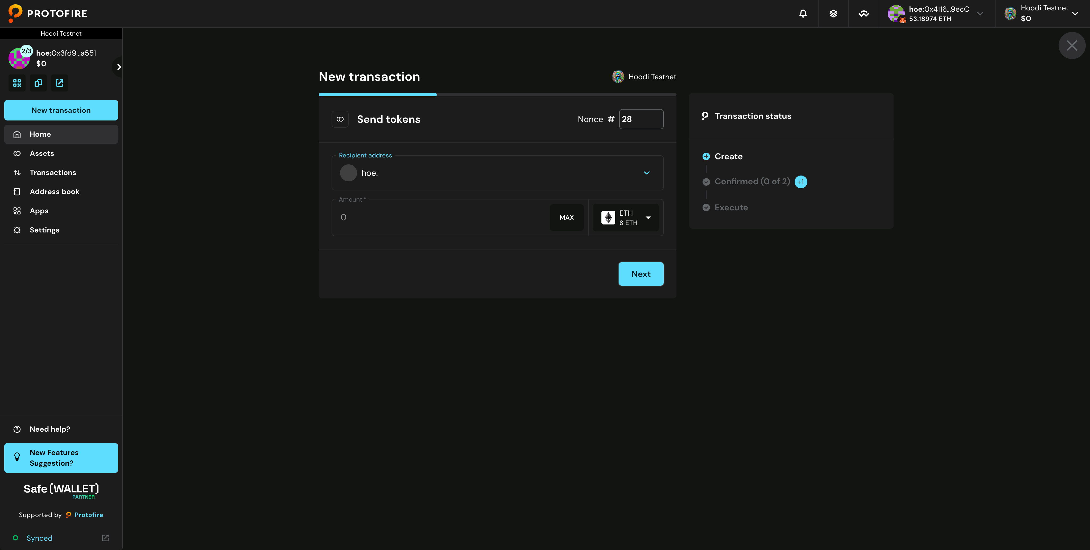Expand the sidebar with the chevron arrow

click(118, 67)
